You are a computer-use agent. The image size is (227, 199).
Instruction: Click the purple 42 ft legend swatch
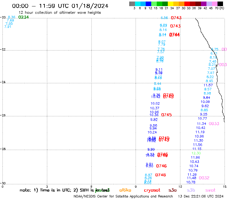point(204,4)
